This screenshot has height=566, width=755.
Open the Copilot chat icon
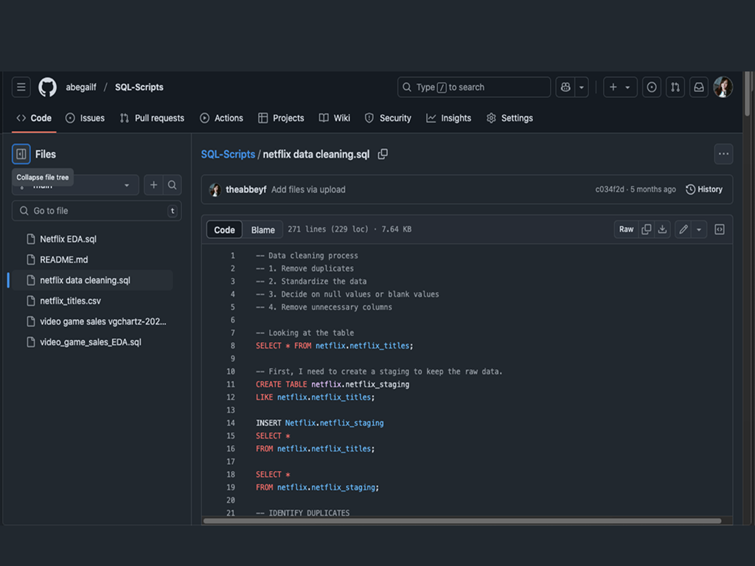coord(566,87)
